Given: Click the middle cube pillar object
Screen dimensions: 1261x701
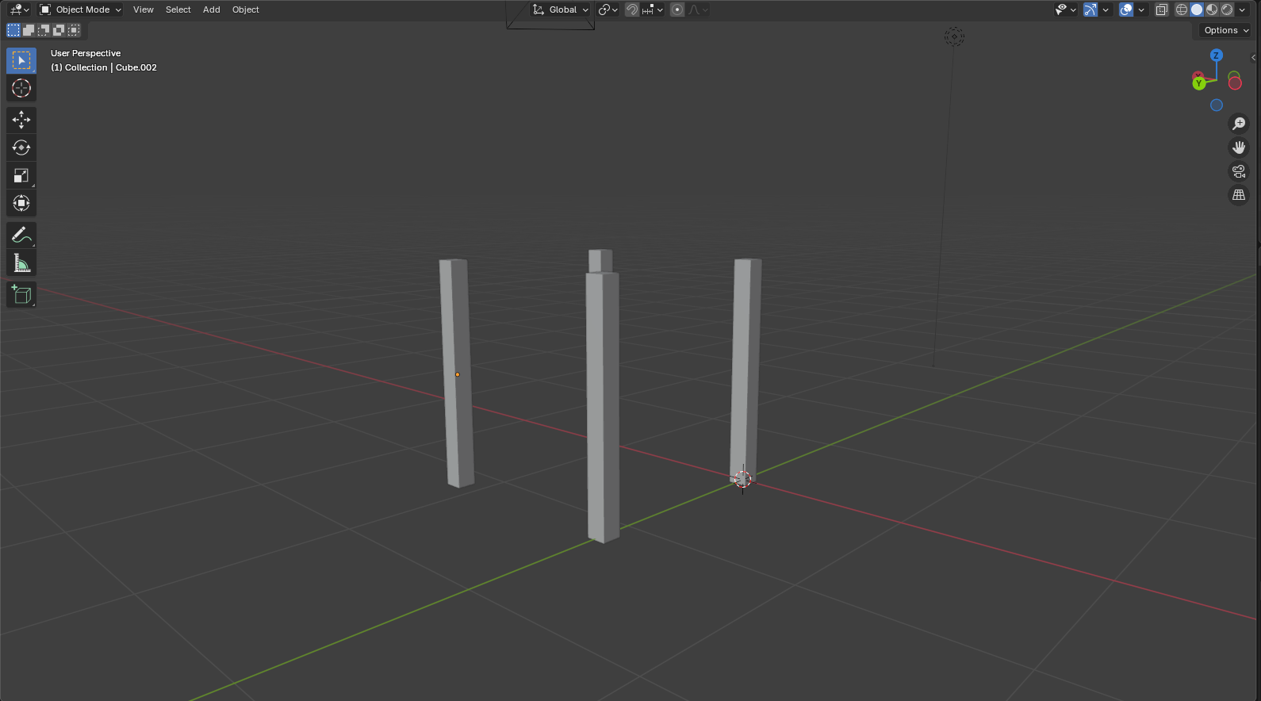Looking at the screenshot, I should coord(603,404).
